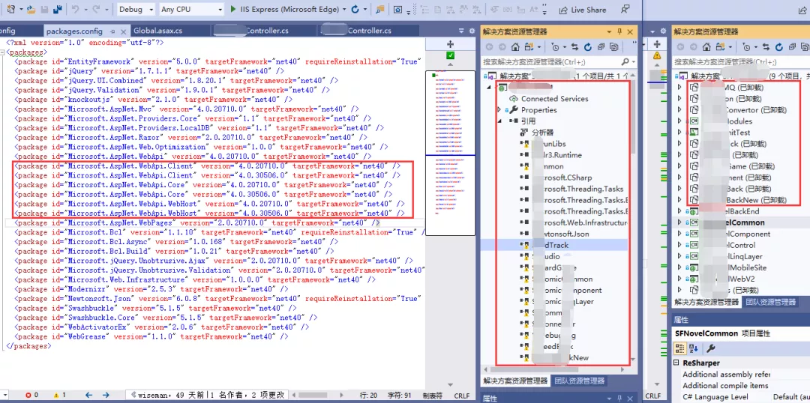
Task: Click Collapse All icon in right Solution Explorer
Action: point(793,47)
